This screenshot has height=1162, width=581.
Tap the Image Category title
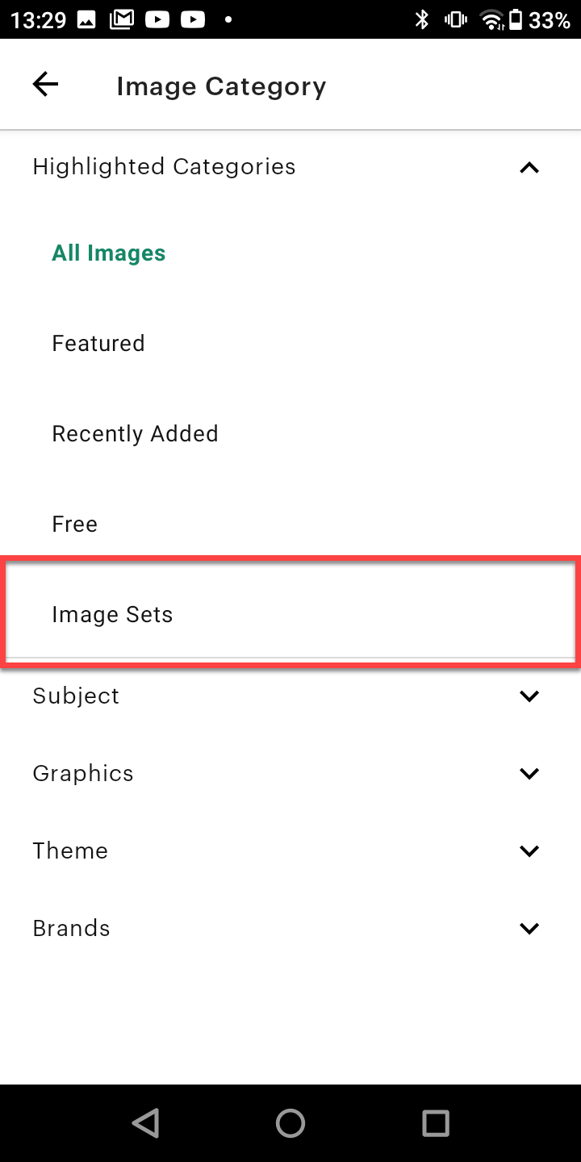(x=220, y=86)
